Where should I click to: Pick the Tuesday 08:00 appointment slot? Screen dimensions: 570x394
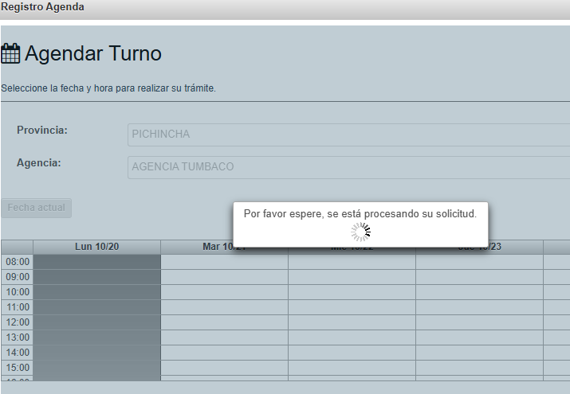coord(224,262)
